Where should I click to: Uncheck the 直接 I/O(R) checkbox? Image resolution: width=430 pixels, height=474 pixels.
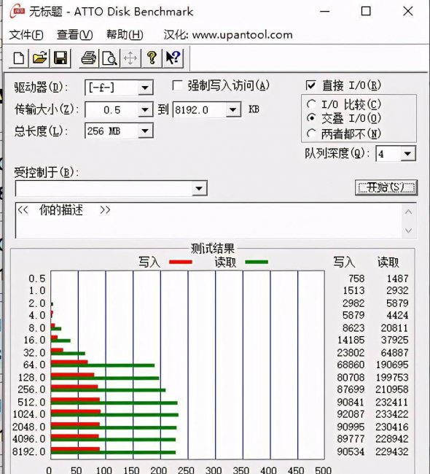coord(310,85)
